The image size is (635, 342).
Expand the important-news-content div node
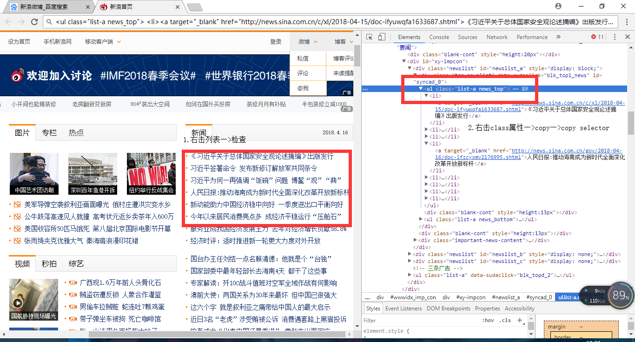(x=415, y=240)
